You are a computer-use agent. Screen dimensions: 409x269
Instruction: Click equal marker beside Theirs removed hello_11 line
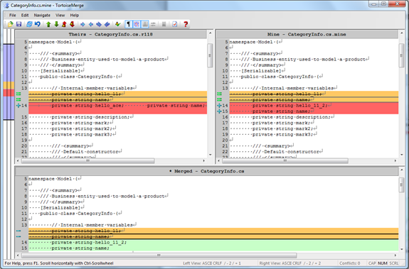click(x=18, y=94)
